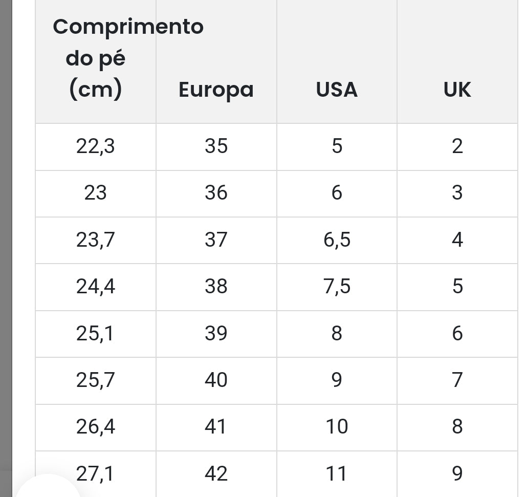Select European size 37 cell

pos(216,240)
